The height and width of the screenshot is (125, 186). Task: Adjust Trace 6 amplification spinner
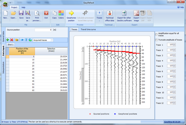pos(174,71)
